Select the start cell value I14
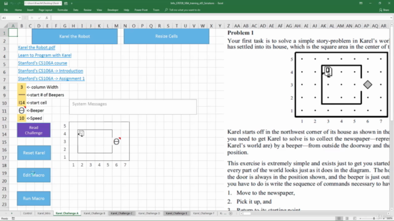The width and height of the screenshot is (394, 221). pos(22,103)
